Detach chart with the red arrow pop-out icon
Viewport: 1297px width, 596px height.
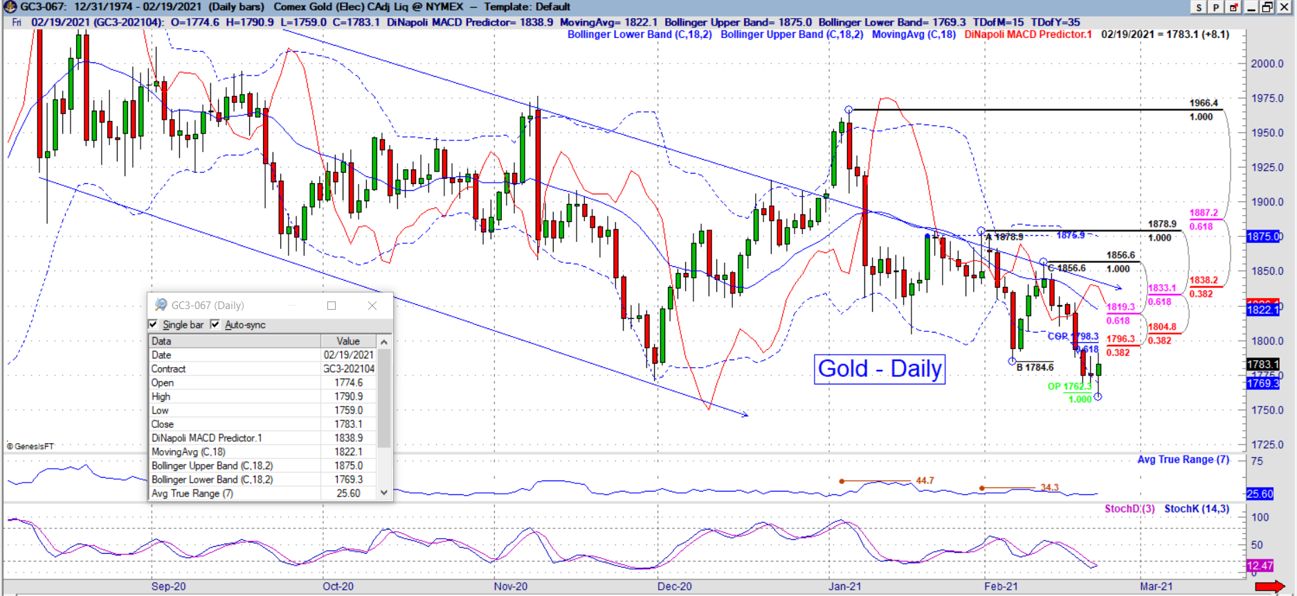point(1234,7)
